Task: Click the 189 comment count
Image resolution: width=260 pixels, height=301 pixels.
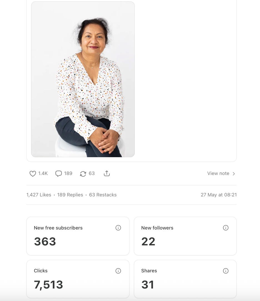Action: click(68, 173)
